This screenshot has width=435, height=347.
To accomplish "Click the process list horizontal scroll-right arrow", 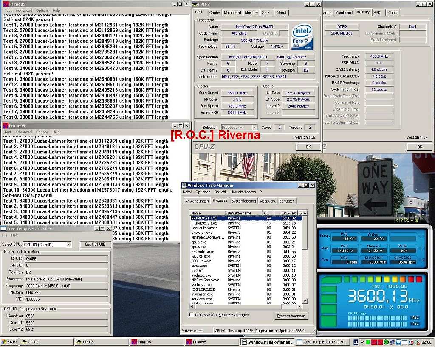I will (x=299, y=306).
